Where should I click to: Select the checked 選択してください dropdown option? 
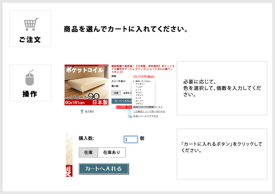tap(142, 81)
